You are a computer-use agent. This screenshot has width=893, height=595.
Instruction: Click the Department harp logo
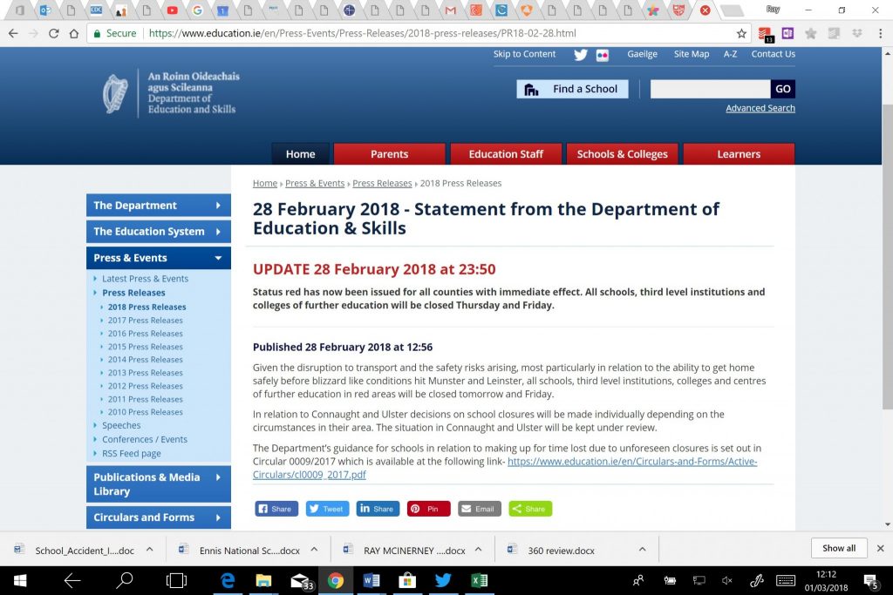coord(114,94)
